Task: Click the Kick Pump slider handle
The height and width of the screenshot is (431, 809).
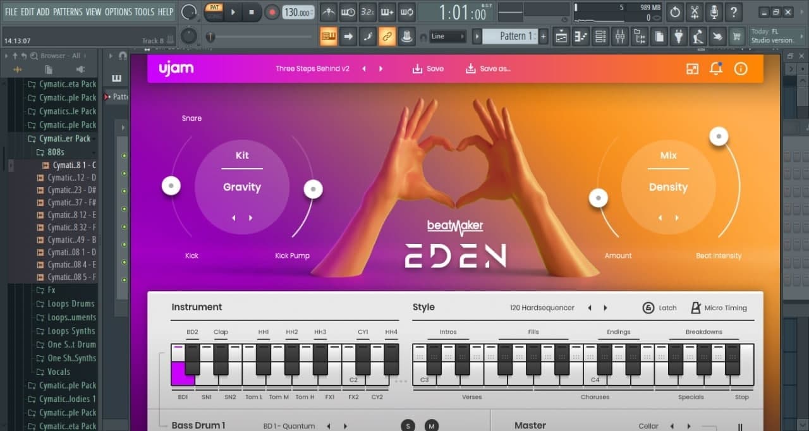Action: (x=313, y=188)
